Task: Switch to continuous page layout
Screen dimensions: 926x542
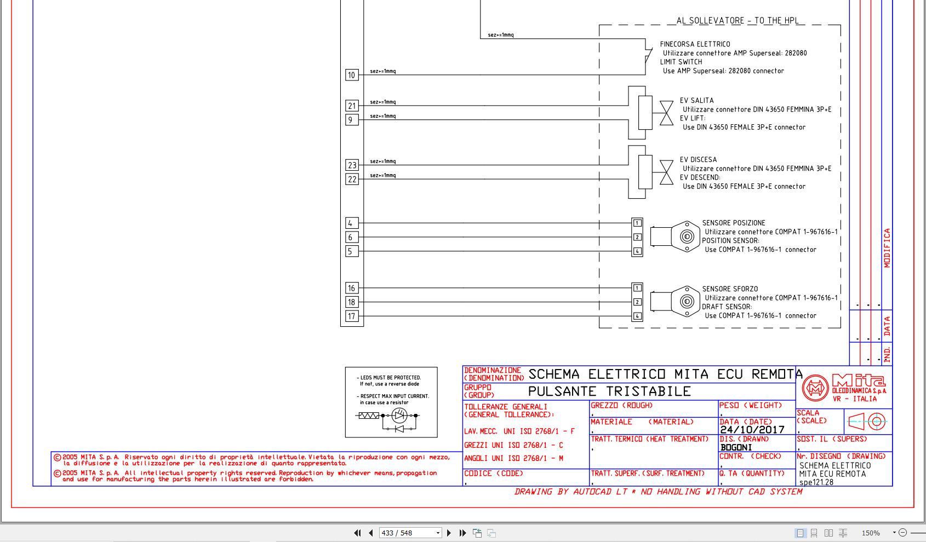Action: [814, 533]
